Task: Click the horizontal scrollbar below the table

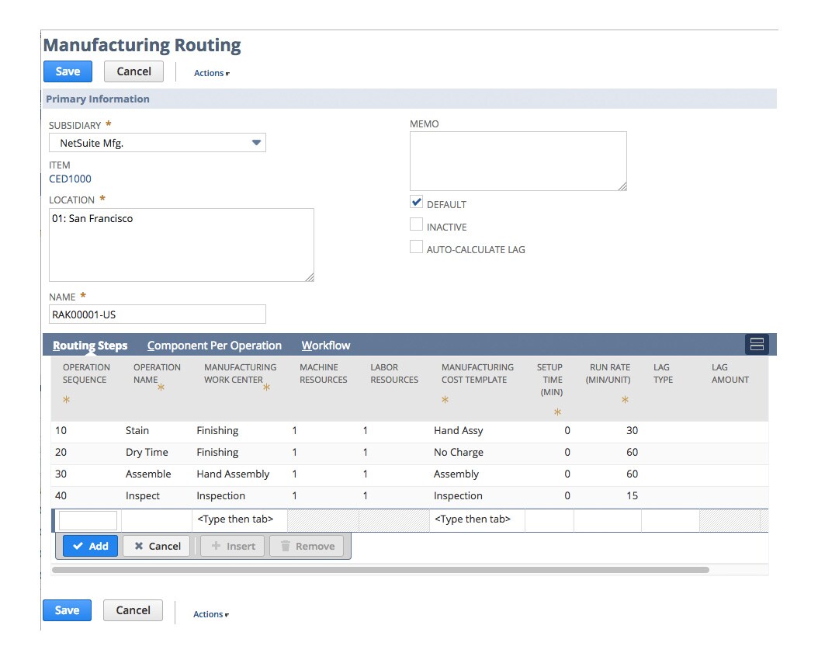Action: (x=380, y=570)
